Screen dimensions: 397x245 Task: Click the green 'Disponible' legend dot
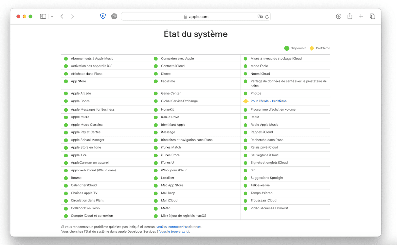point(287,48)
